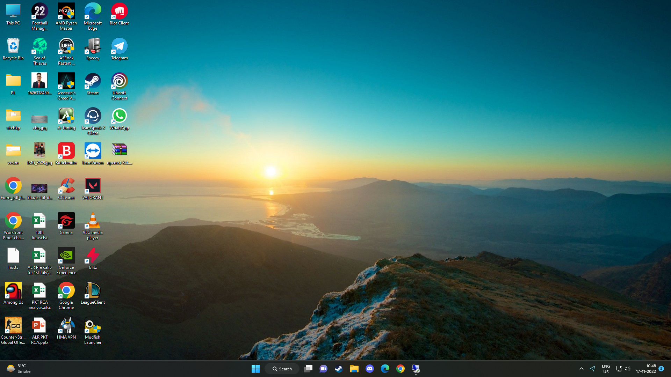The width and height of the screenshot is (671, 377).
Task: Open Steam from the taskbar
Action: 339,369
